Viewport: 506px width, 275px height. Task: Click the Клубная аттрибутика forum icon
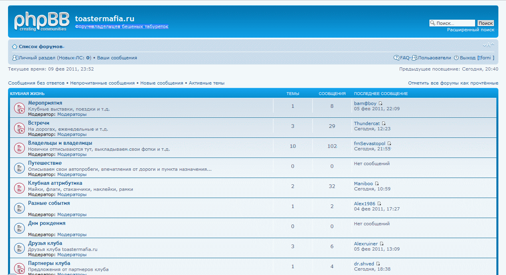[x=20, y=188]
